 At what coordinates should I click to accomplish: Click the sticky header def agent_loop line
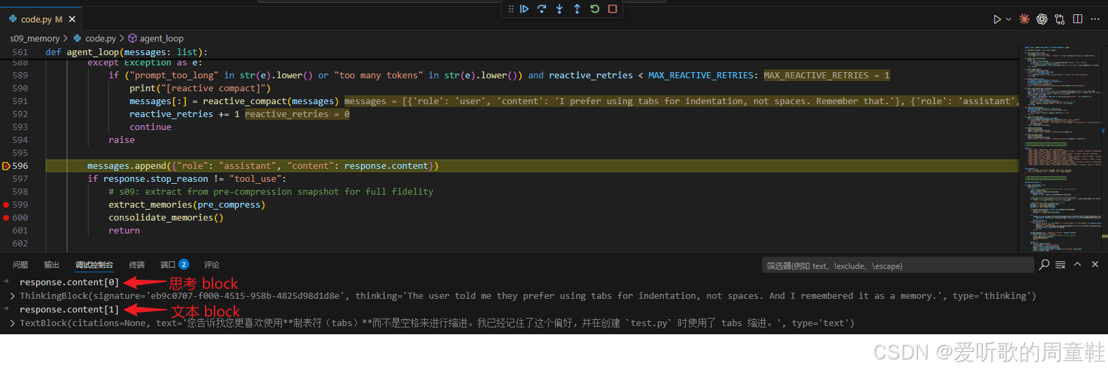point(126,52)
